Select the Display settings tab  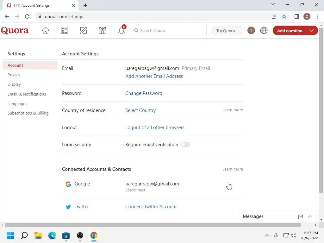coord(14,84)
